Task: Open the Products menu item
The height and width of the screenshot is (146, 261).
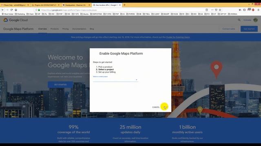Action: (x=54, y=29)
